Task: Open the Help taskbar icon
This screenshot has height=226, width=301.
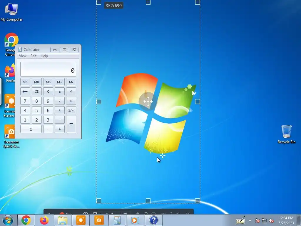Action: click(153, 220)
